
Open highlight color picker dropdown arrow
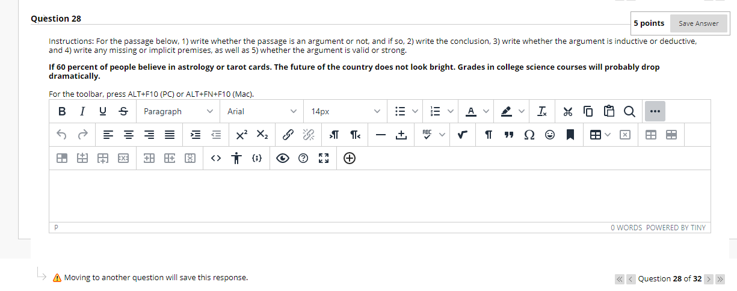coord(522,111)
